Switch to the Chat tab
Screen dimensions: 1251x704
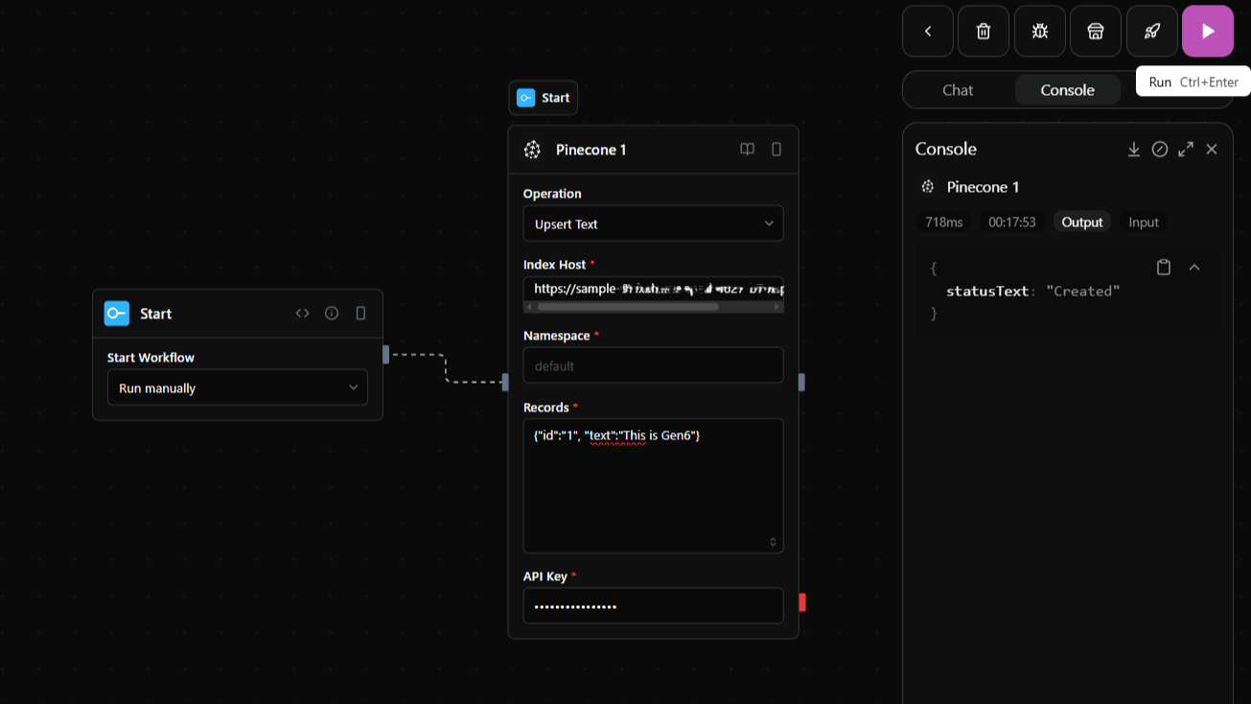(958, 90)
